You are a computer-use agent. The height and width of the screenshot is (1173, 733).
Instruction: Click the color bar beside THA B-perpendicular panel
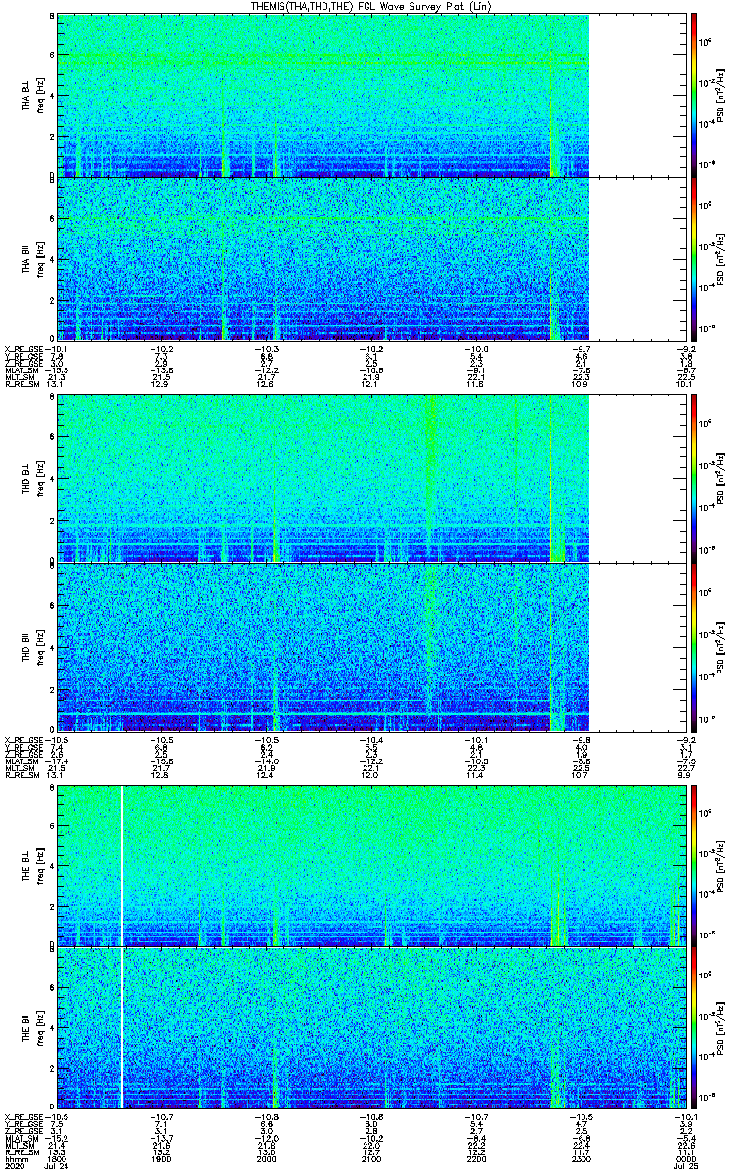point(695,95)
